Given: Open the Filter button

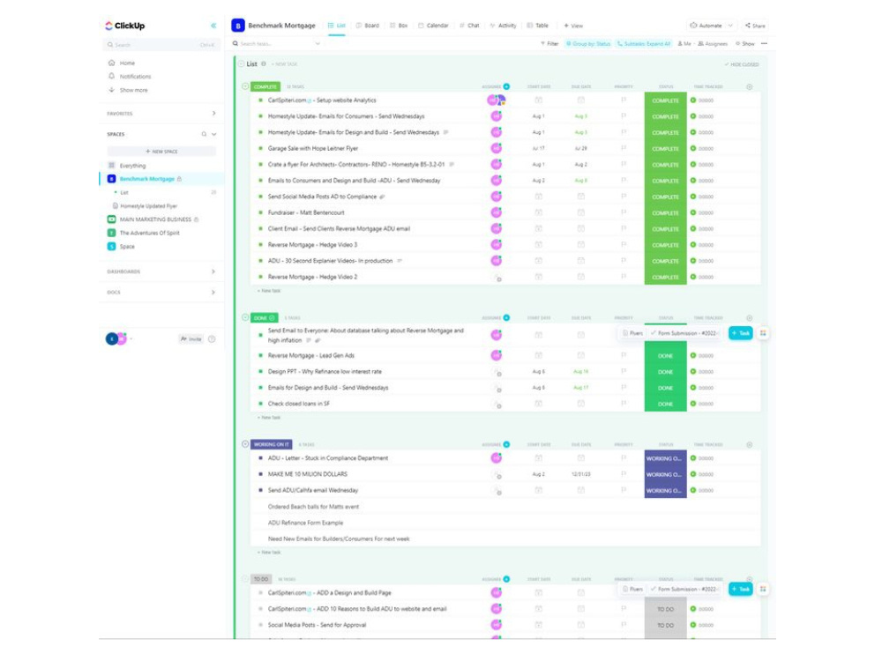Looking at the screenshot, I should click(549, 43).
